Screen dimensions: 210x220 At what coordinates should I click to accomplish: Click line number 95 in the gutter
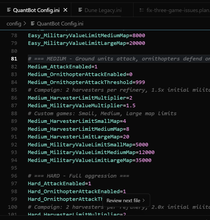14,168
